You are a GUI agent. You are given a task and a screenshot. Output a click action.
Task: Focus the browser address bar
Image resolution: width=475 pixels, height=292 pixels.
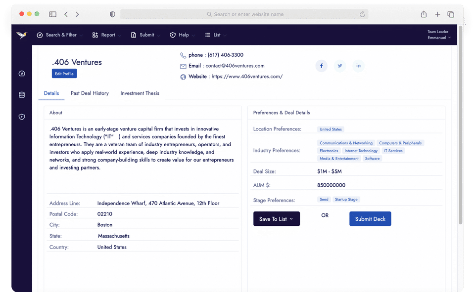[244, 14]
